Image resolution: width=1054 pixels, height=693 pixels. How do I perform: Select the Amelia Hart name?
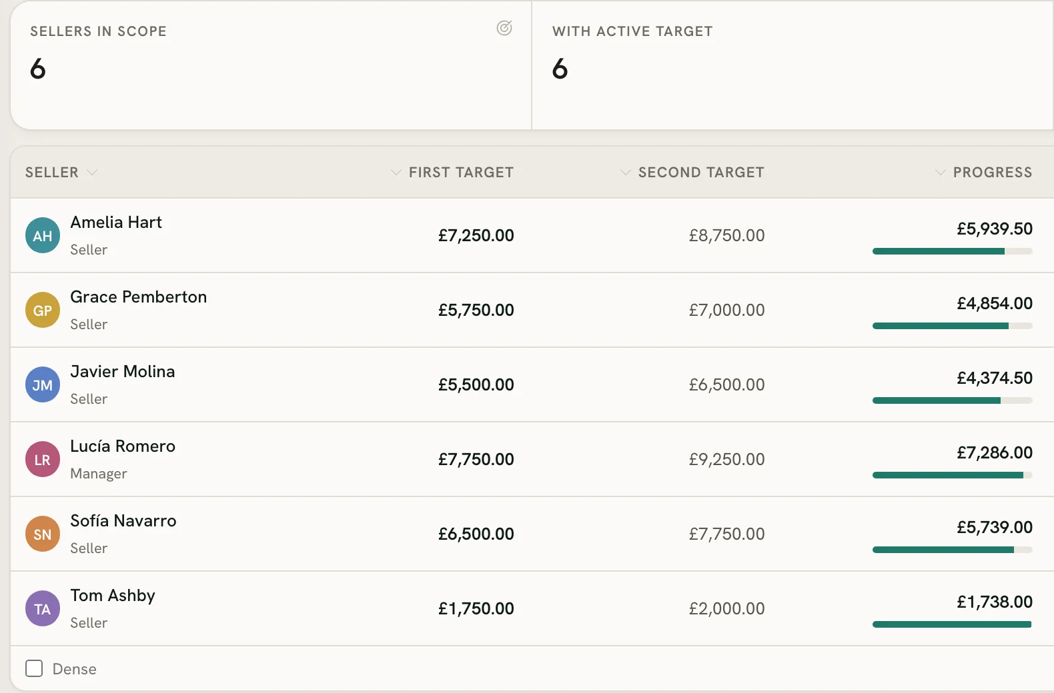(x=116, y=222)
